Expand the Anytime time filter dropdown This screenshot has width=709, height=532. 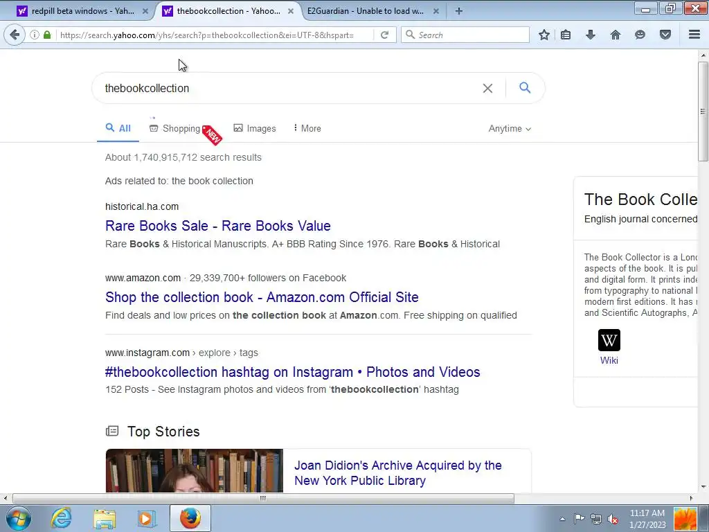(x=510, y=128)
